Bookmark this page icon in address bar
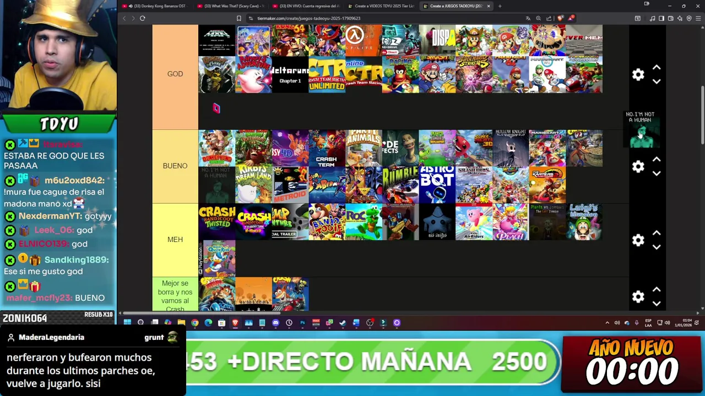The height and width of the screenshot is (396, 705). coord(239,18)
